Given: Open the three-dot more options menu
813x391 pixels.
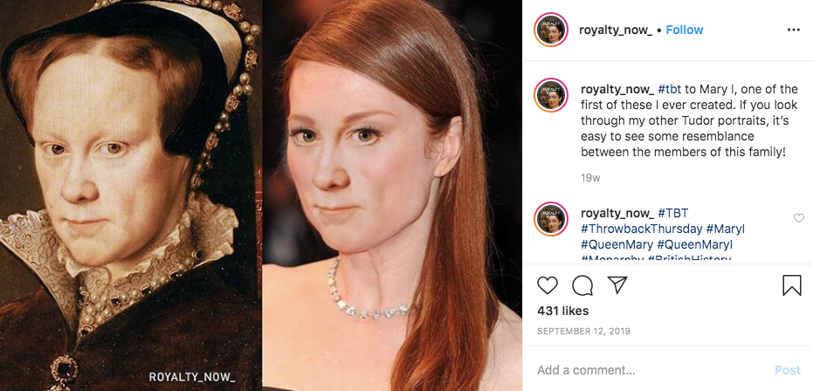Looking at the screenshot, I should click(x=793, y=30).
